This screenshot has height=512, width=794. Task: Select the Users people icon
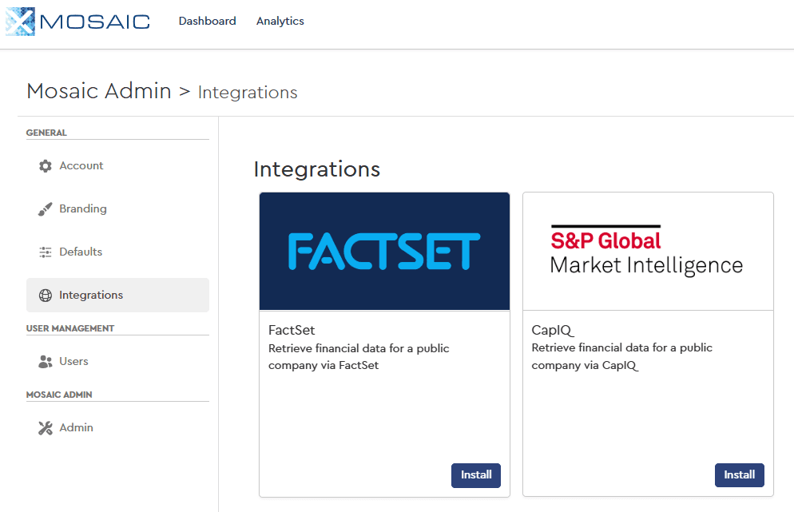point(46,361)
